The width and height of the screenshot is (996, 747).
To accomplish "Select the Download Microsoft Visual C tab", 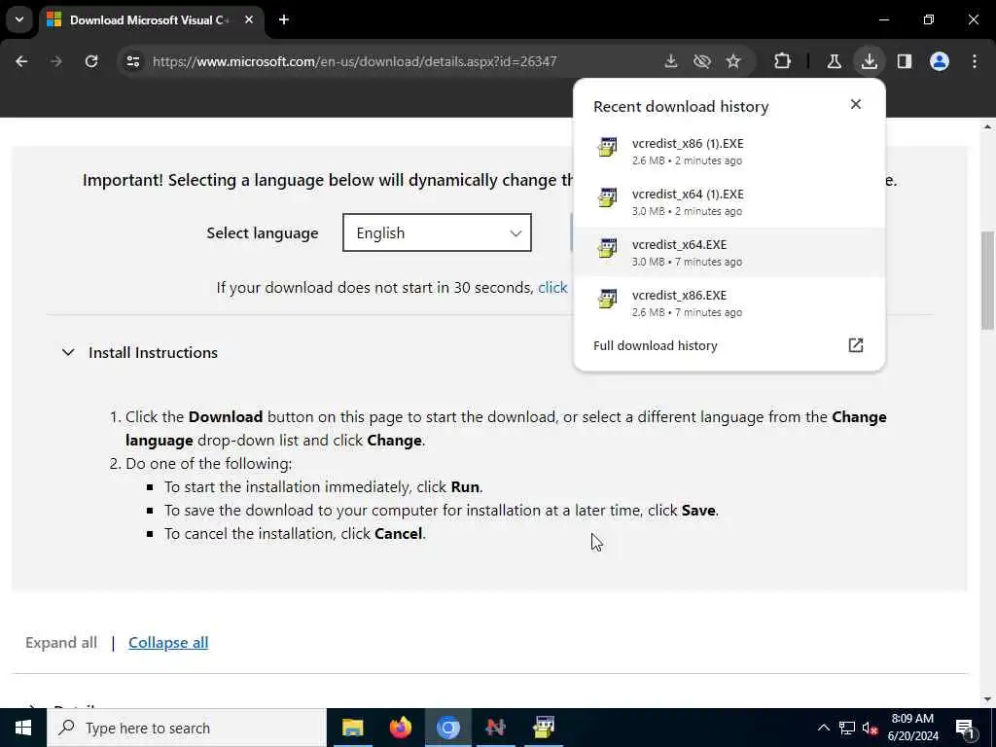I will point(151,19).
